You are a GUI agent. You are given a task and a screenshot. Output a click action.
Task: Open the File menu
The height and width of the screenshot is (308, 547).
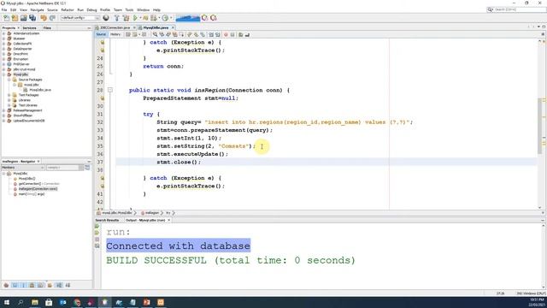[x=4, y=9]
